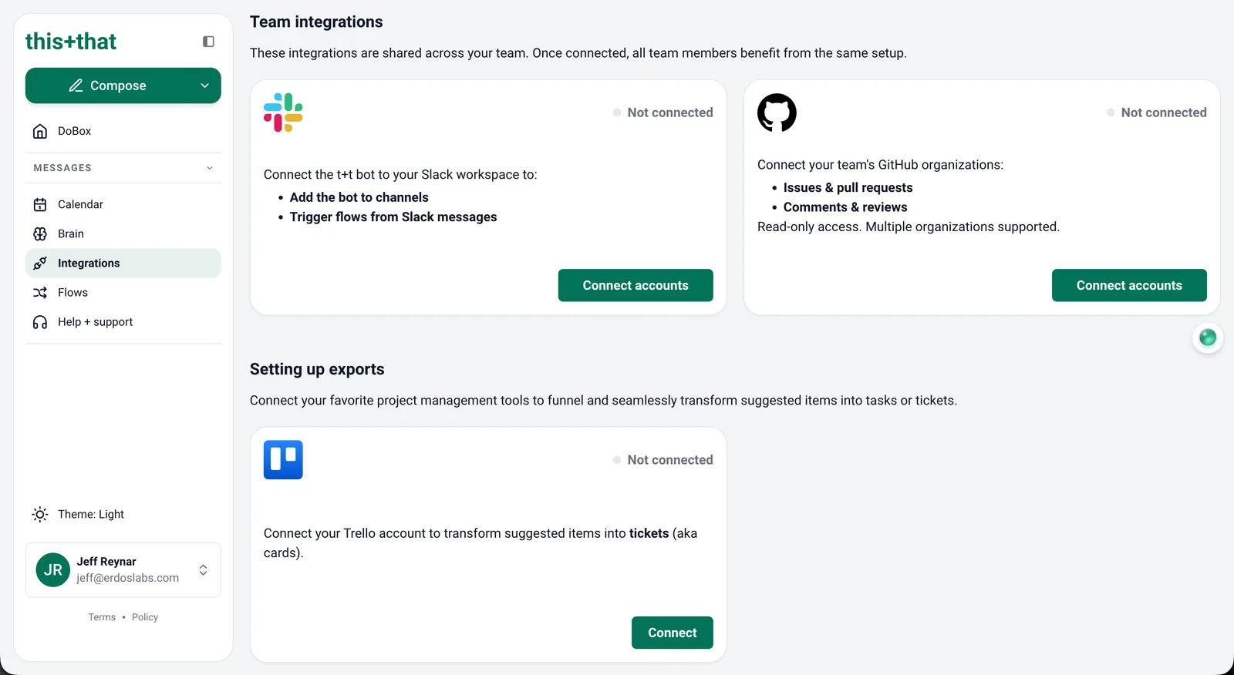Click Team integrations heading
Image resolution: width=1234 pixels, height=675 pixels.
click(x=316, y=22)
